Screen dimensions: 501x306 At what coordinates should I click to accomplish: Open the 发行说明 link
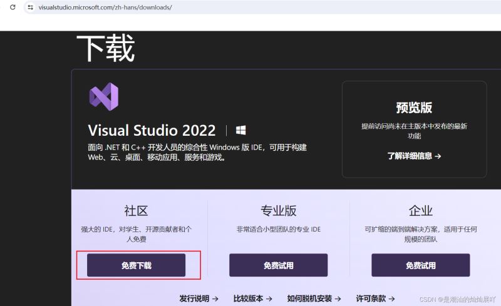(x=199, y=298)
